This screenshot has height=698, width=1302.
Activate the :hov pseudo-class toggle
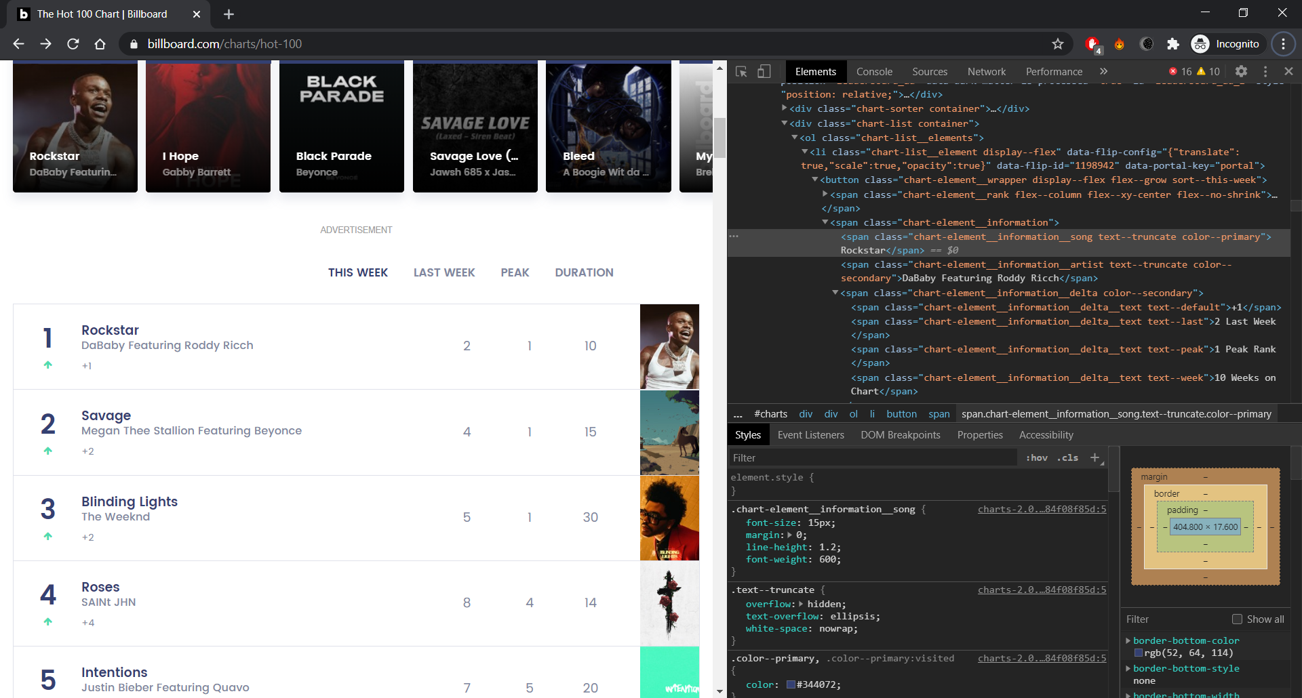pos(1036,457)
